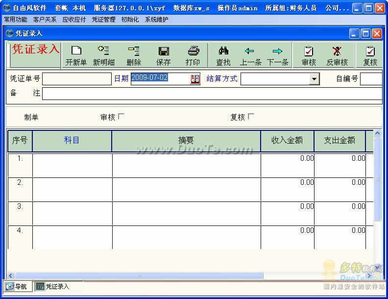Save the voucher with the 保存 icon

pyautogui.click(x=164, y=51)
